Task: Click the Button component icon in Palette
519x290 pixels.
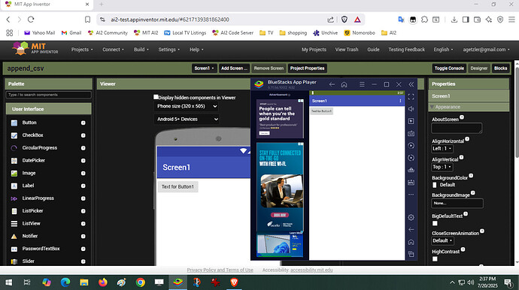Action: (14, 123)
